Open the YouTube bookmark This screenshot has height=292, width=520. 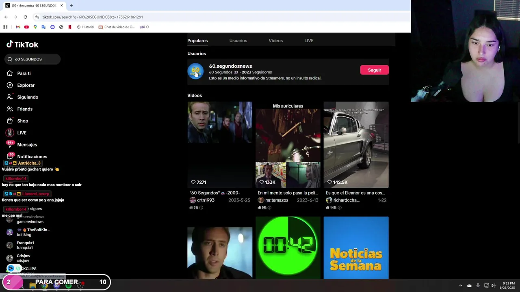[26, 27]
